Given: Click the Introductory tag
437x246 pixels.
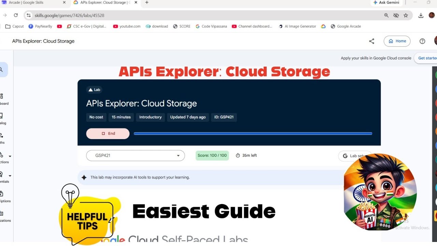Looking at the screenshot, I should [x=151, y=117].
